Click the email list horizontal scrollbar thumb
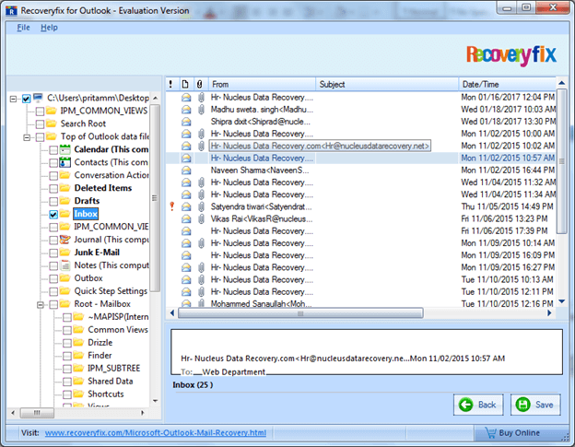 coord(300,313)
